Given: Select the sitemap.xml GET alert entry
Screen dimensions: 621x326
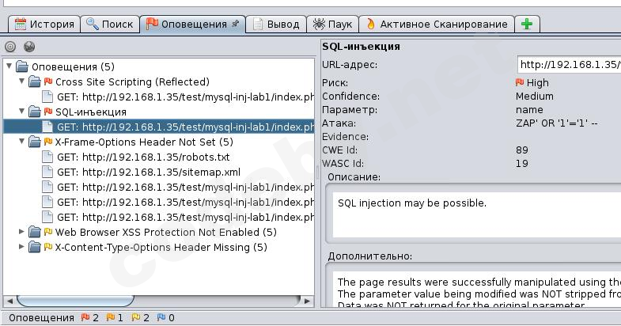Looking at the screenshot, I should [x=148, y=172].
